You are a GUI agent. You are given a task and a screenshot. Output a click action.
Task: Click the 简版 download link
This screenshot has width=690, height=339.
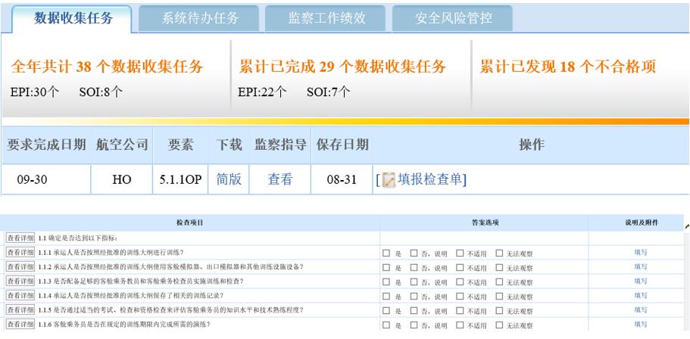(x=229, y=181)
